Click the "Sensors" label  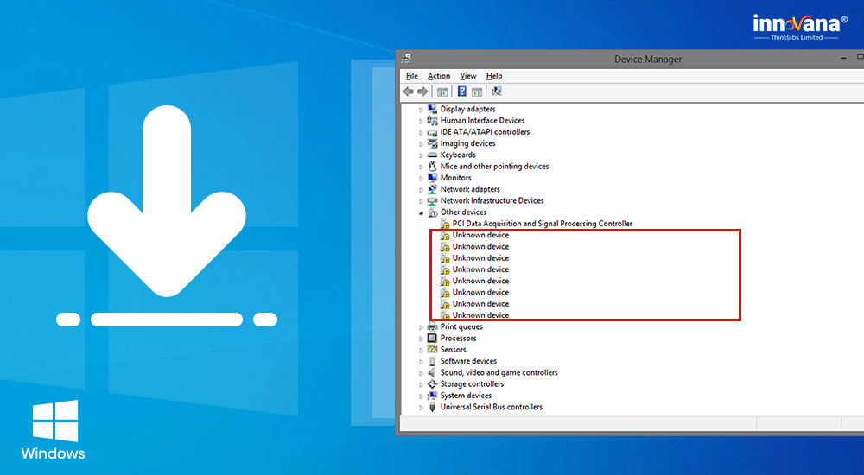pos(453,350)
